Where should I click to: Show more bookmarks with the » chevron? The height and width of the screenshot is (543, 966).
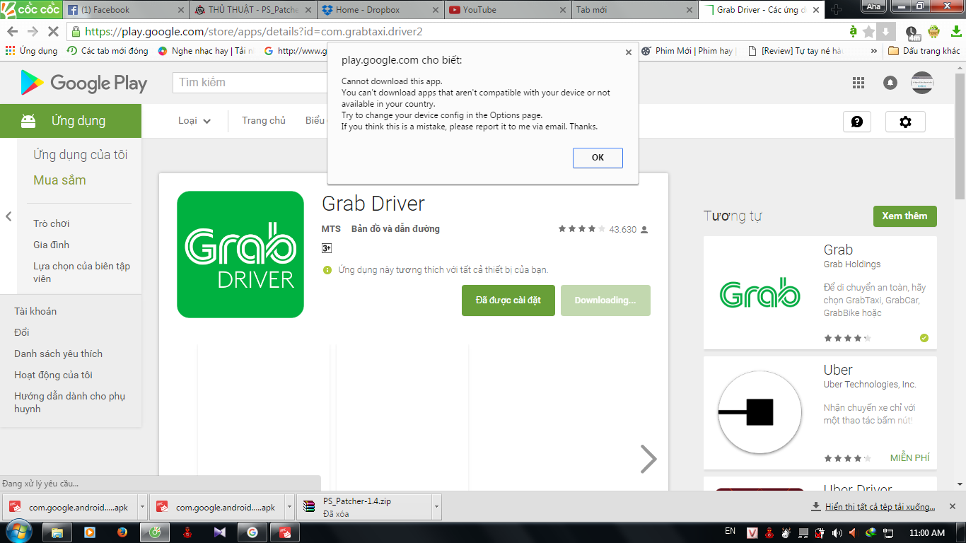point(874,51)
